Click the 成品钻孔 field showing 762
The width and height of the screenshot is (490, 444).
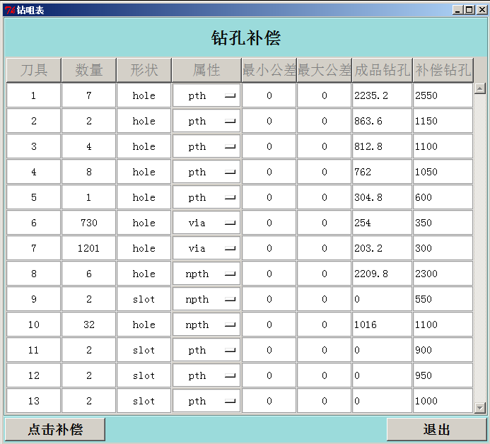tap(382, 172)
